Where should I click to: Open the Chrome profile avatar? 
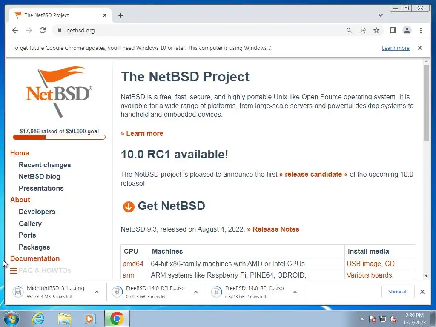point(407,30)
